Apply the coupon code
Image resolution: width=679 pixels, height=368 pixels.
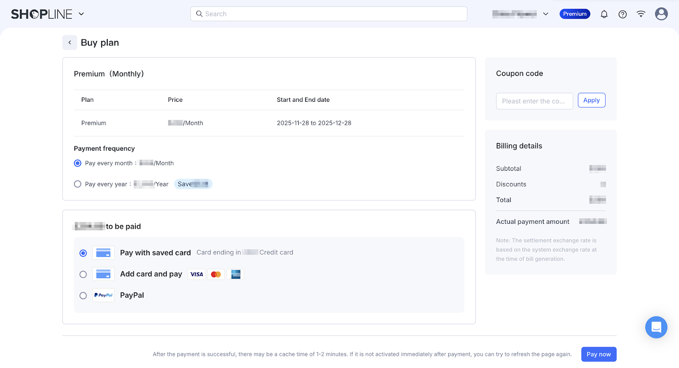591,100
